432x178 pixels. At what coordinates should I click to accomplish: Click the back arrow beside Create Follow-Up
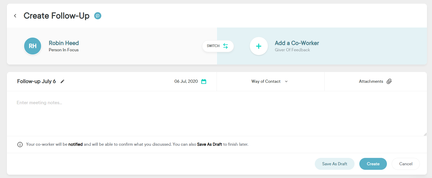15,16
